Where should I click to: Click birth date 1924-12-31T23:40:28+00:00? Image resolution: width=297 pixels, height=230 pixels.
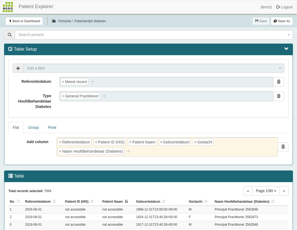157,217
